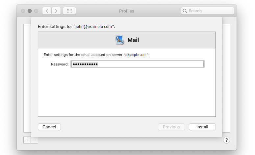Viewport: 255px width, 155px height.
Task: Click the "Enter settings for john@example.com" heading
Action: click(x=77, y=26)
